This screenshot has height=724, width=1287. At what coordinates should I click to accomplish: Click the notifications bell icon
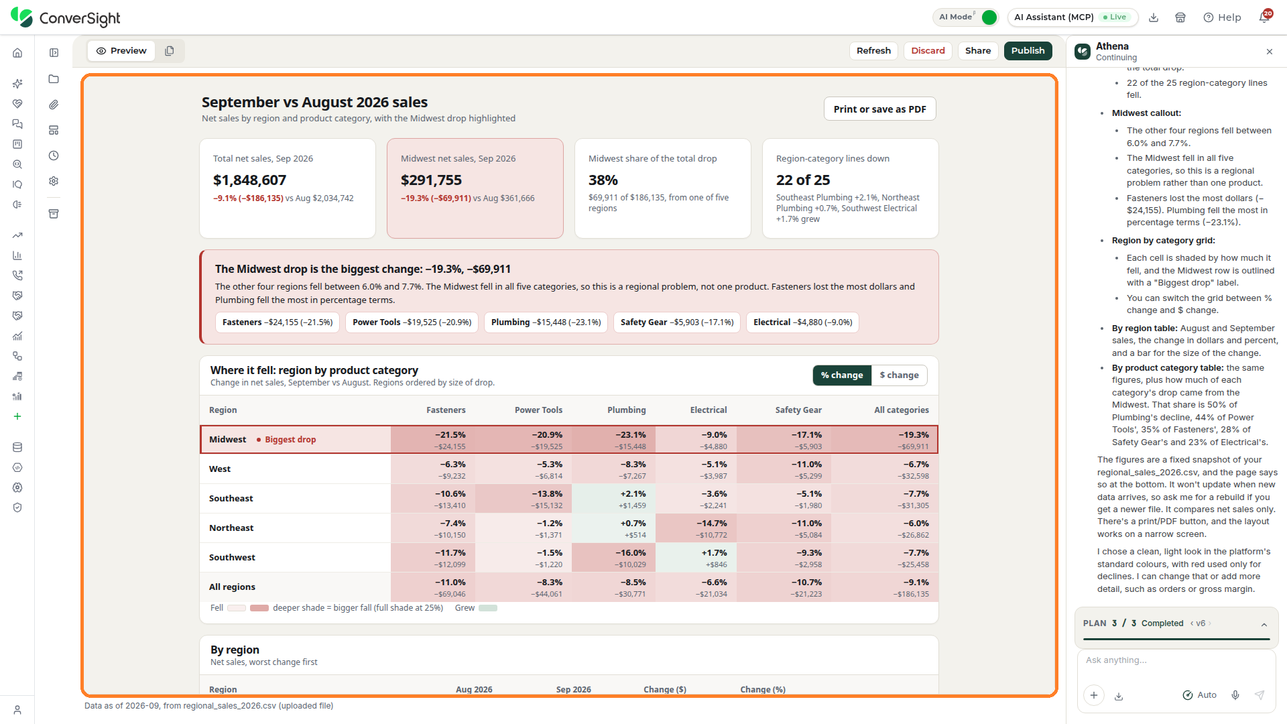point(1264,17)
